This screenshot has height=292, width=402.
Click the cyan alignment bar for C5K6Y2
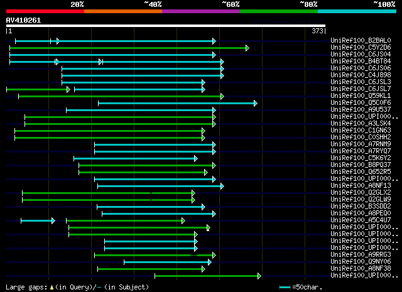coord(136,159)
